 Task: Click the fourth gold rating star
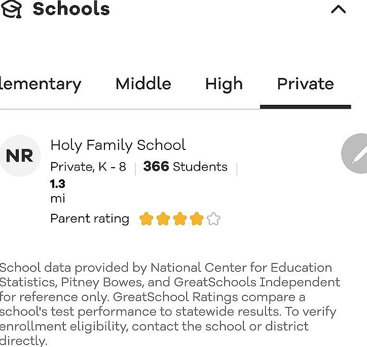pos(197,219)
